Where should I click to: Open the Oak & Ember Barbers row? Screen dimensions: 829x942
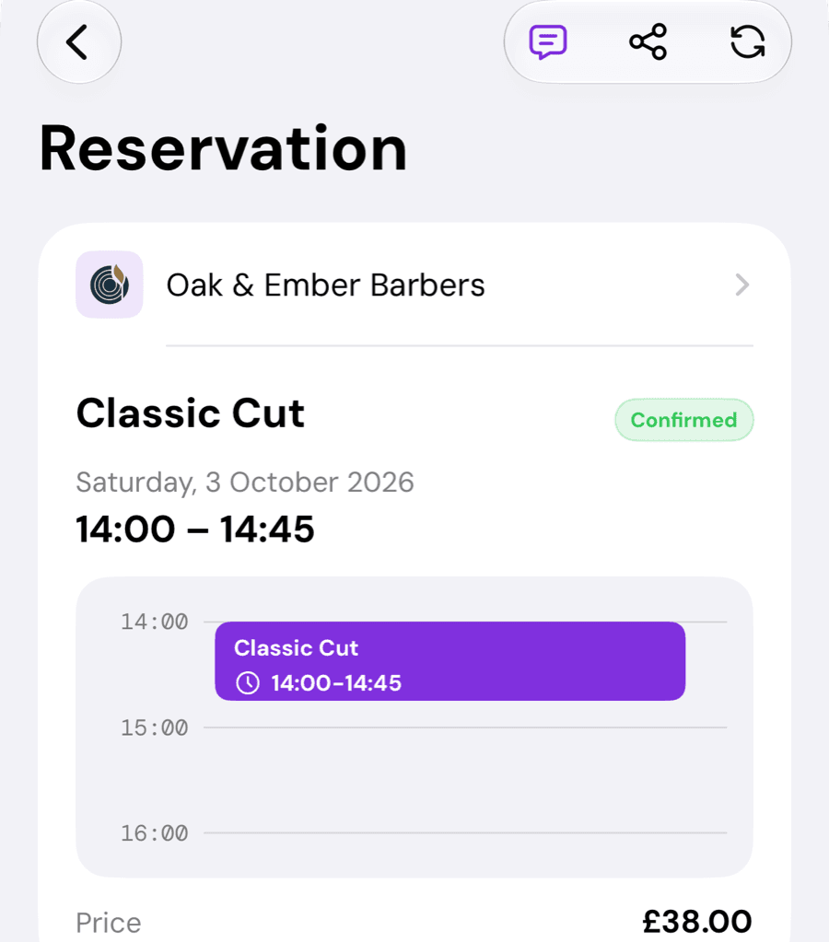(x=414, y=285)
